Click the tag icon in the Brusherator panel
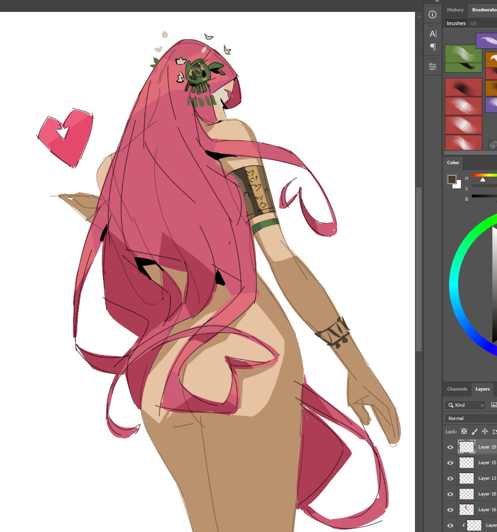Screen dimensions: 497x532 point(493,145)
